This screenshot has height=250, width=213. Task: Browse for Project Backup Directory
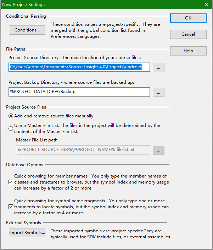158,92
